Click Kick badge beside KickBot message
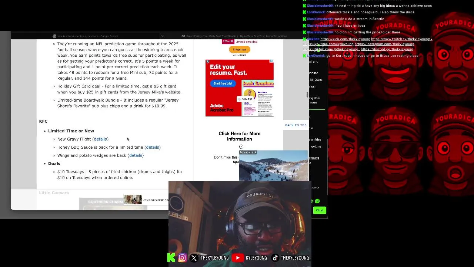Viewport: 474px width, 267px height. (304, 39)
